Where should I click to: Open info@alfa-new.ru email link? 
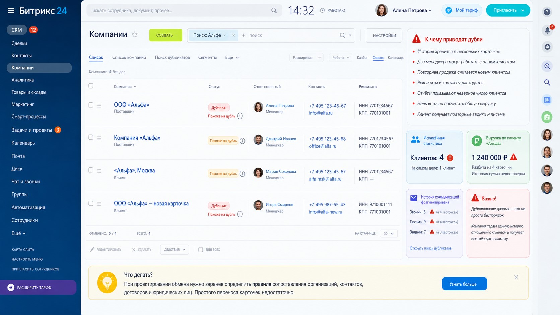pyautogui.click(x=326, y=212)
